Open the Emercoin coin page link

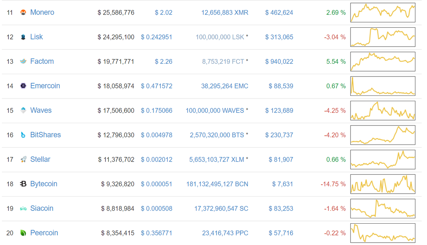coord(45,86)
